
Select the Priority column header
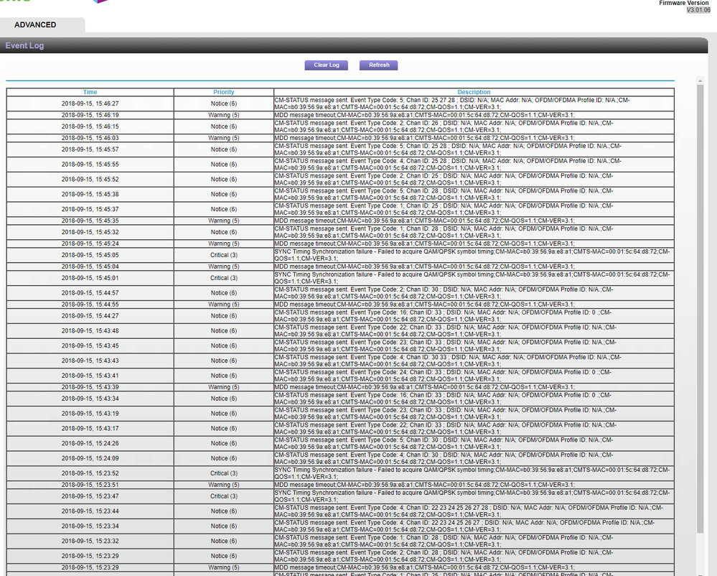coord(223,91)
